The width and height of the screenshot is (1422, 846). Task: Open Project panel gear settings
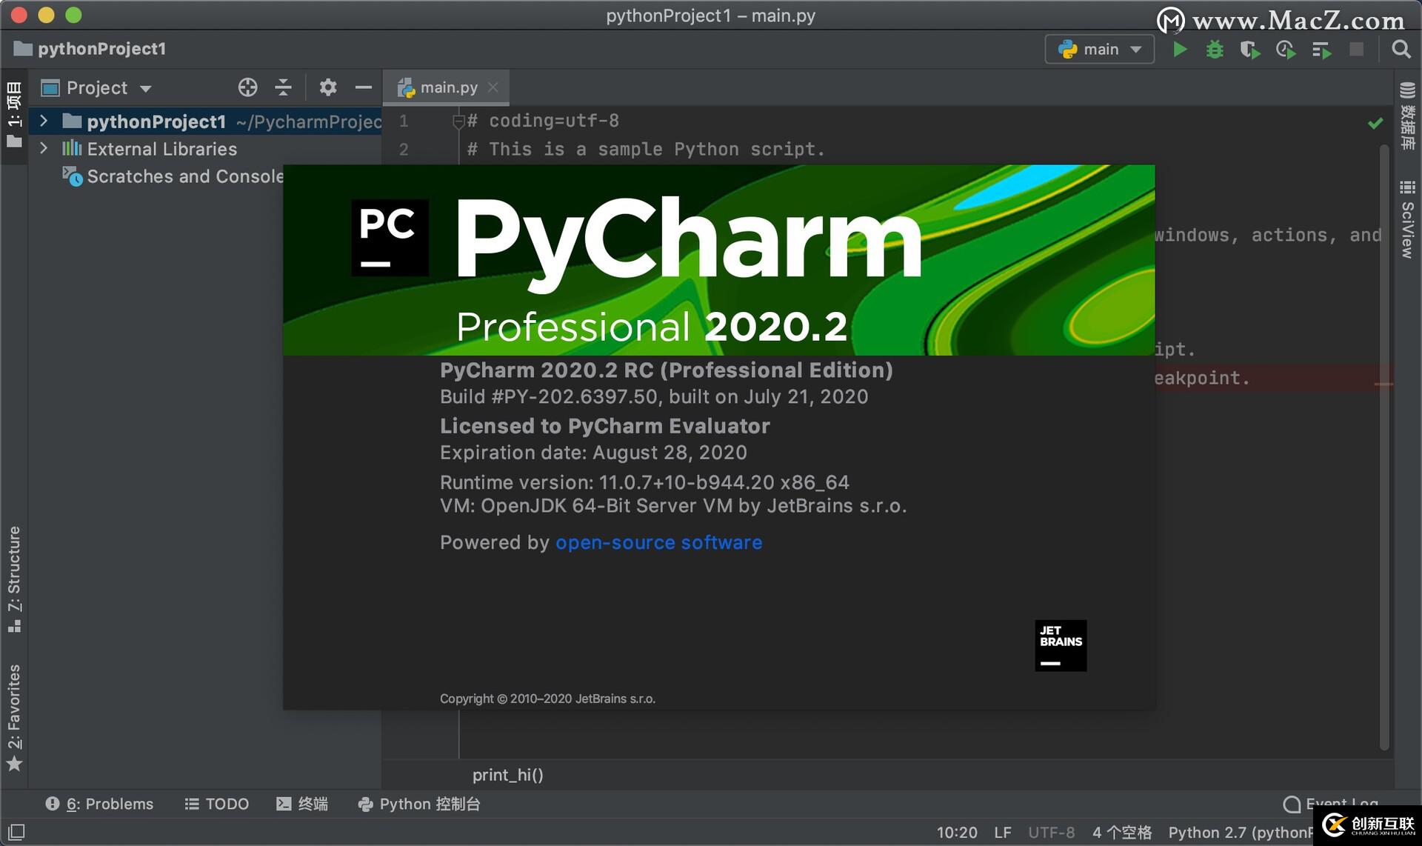[x=327, y=87]
